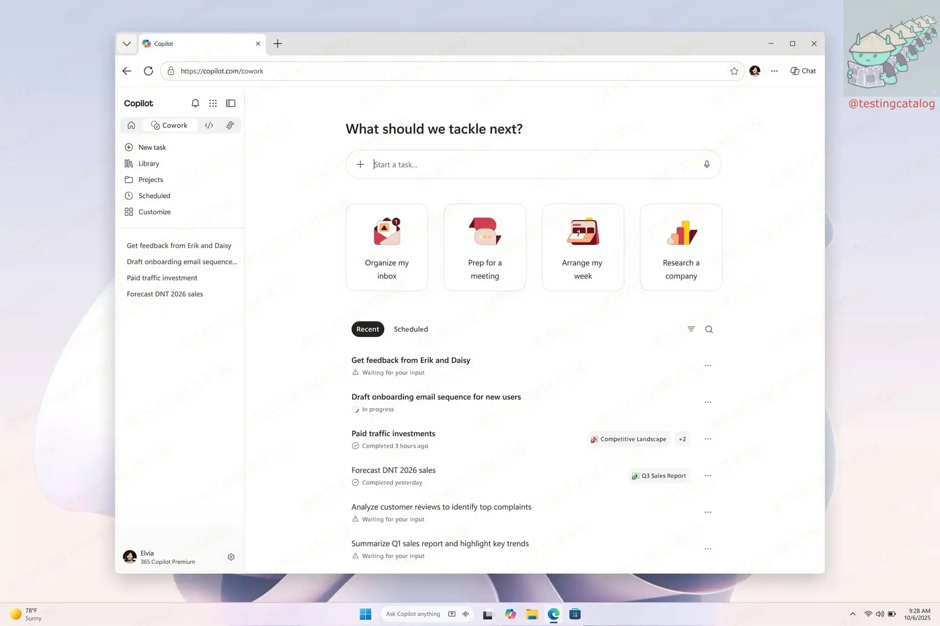940x626 pixels.
Task: Go back in browser
Action: (127, 71)
